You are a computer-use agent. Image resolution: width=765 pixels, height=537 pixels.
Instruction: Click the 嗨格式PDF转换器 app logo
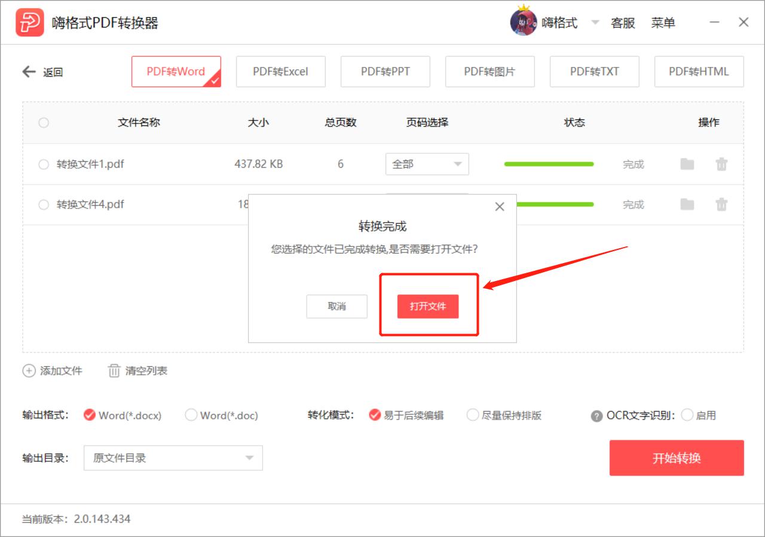pyautogui.click(x=30, y=23)
